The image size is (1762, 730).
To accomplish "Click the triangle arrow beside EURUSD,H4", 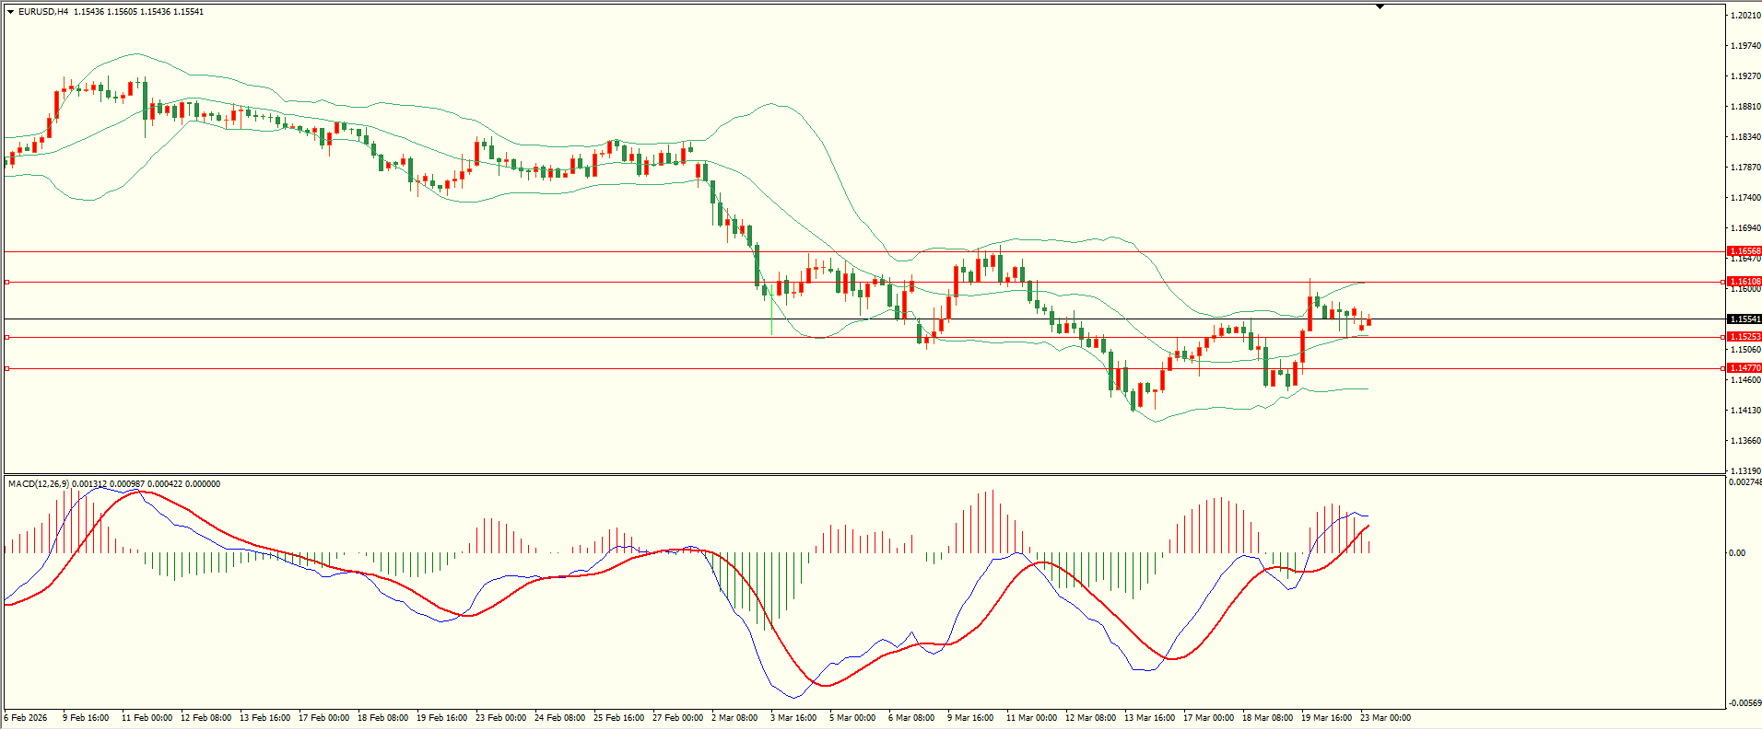I will [x=10, y=12].
